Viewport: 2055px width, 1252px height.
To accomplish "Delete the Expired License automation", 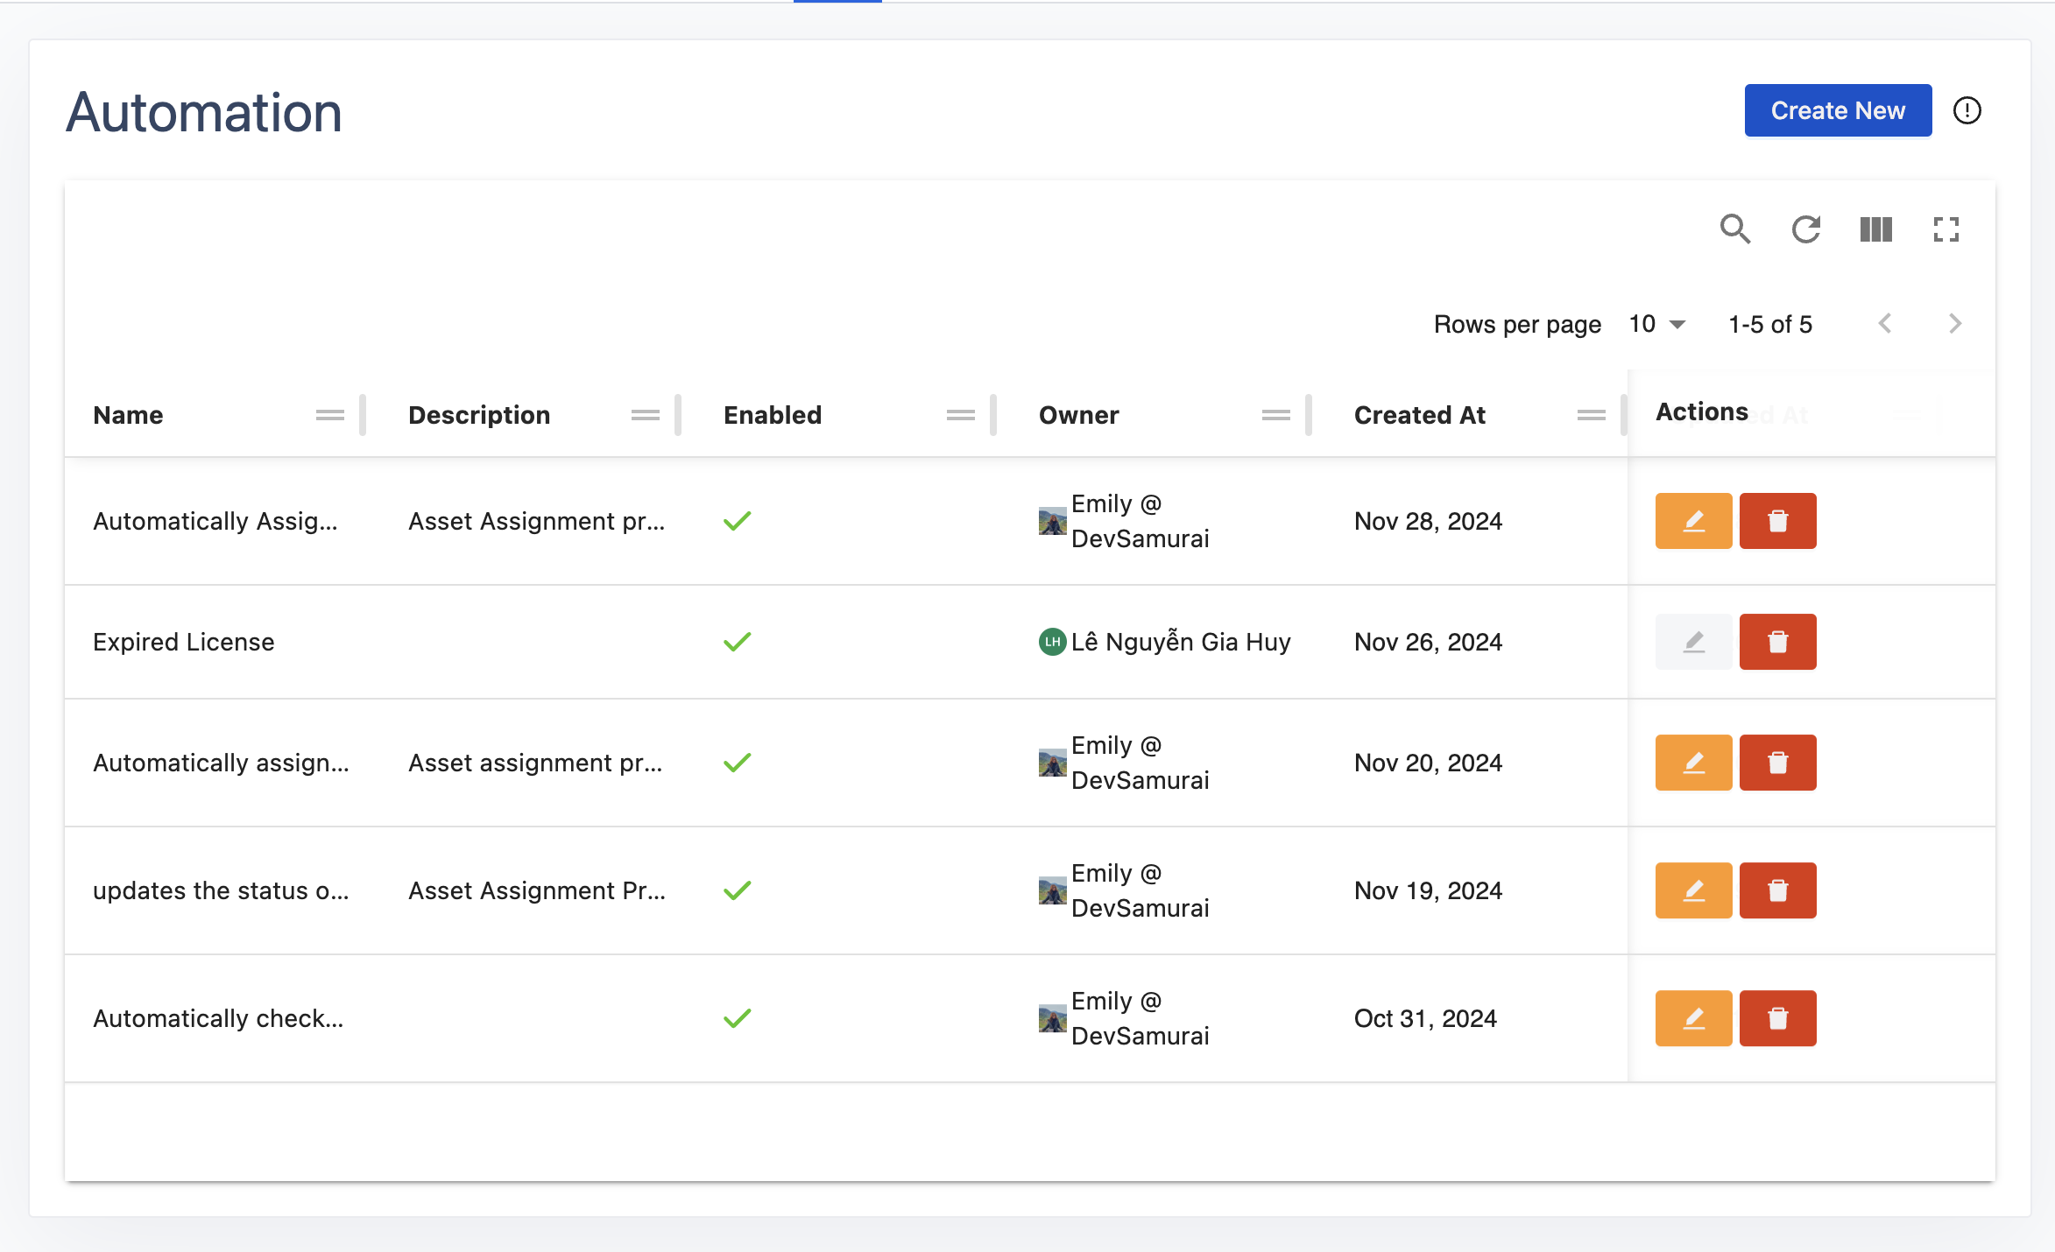I will [1776, 642].
